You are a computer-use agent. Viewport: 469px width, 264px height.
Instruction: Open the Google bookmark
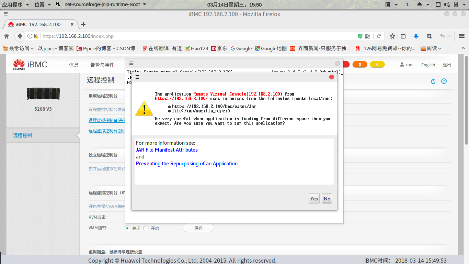point(241,48)
